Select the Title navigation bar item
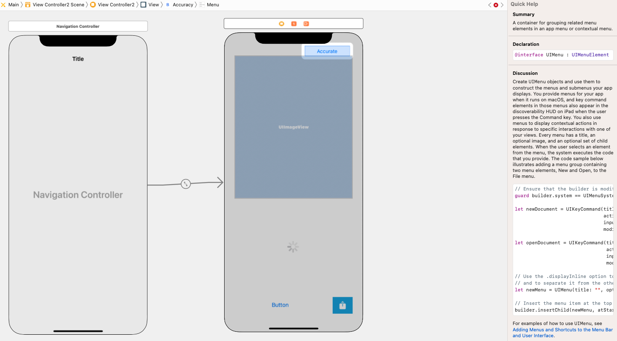This screenshot has width=617, height=341. [78, 59]
